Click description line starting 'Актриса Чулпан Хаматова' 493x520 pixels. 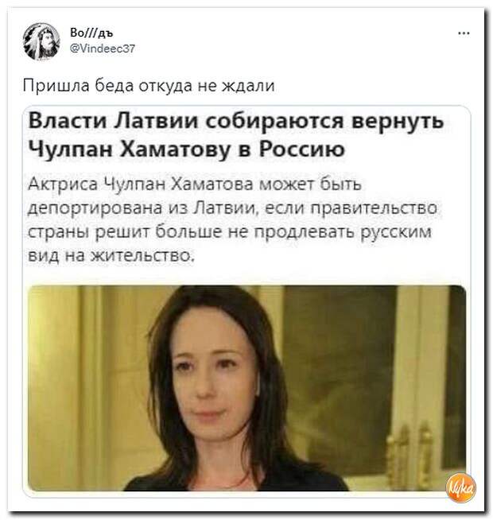pyautogui.click(x=195, y=184)
